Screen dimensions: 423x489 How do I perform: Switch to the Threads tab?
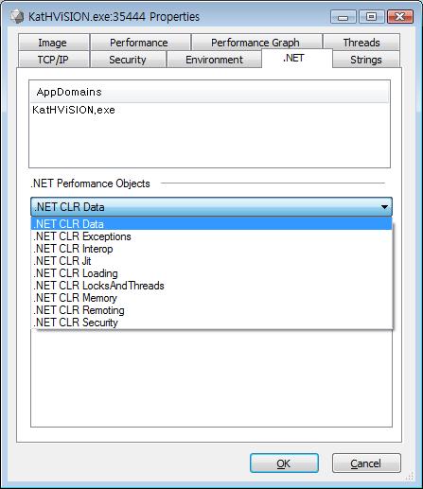[x=361, y=43]
